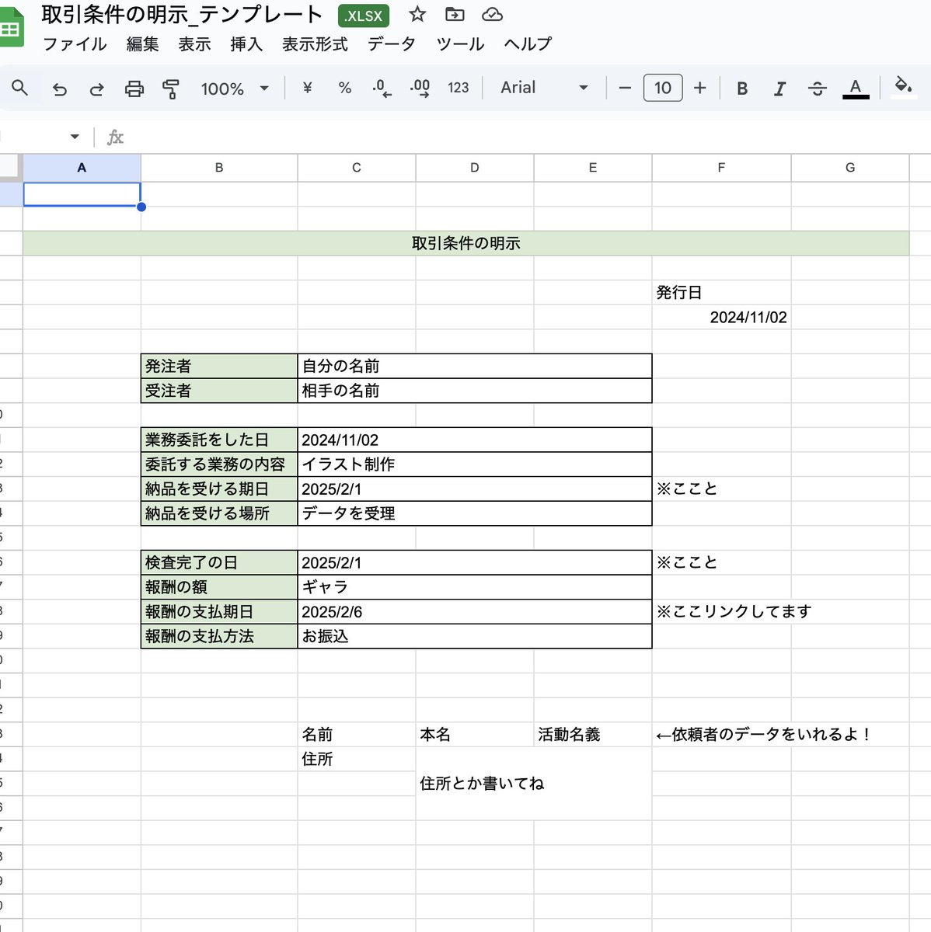The width and height of the screenshot is (931, 932).
Task: Increase decimal places
Action: [x=419, y=88]
